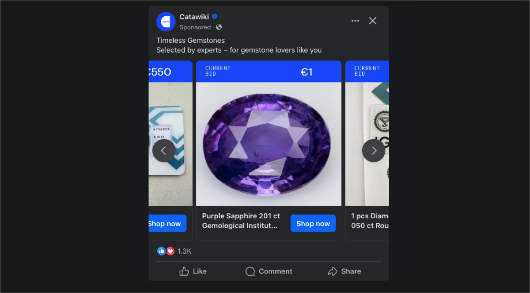530x293 pixels.
Task: Click the Comment speech bubble icon
Action: (250, 271)
